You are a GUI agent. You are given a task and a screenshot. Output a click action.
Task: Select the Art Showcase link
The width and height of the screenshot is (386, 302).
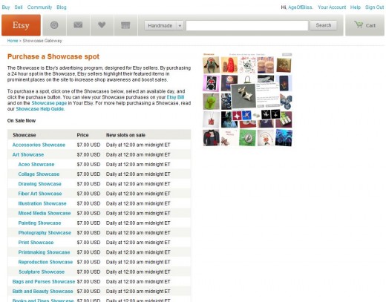(x=28, y=154)
